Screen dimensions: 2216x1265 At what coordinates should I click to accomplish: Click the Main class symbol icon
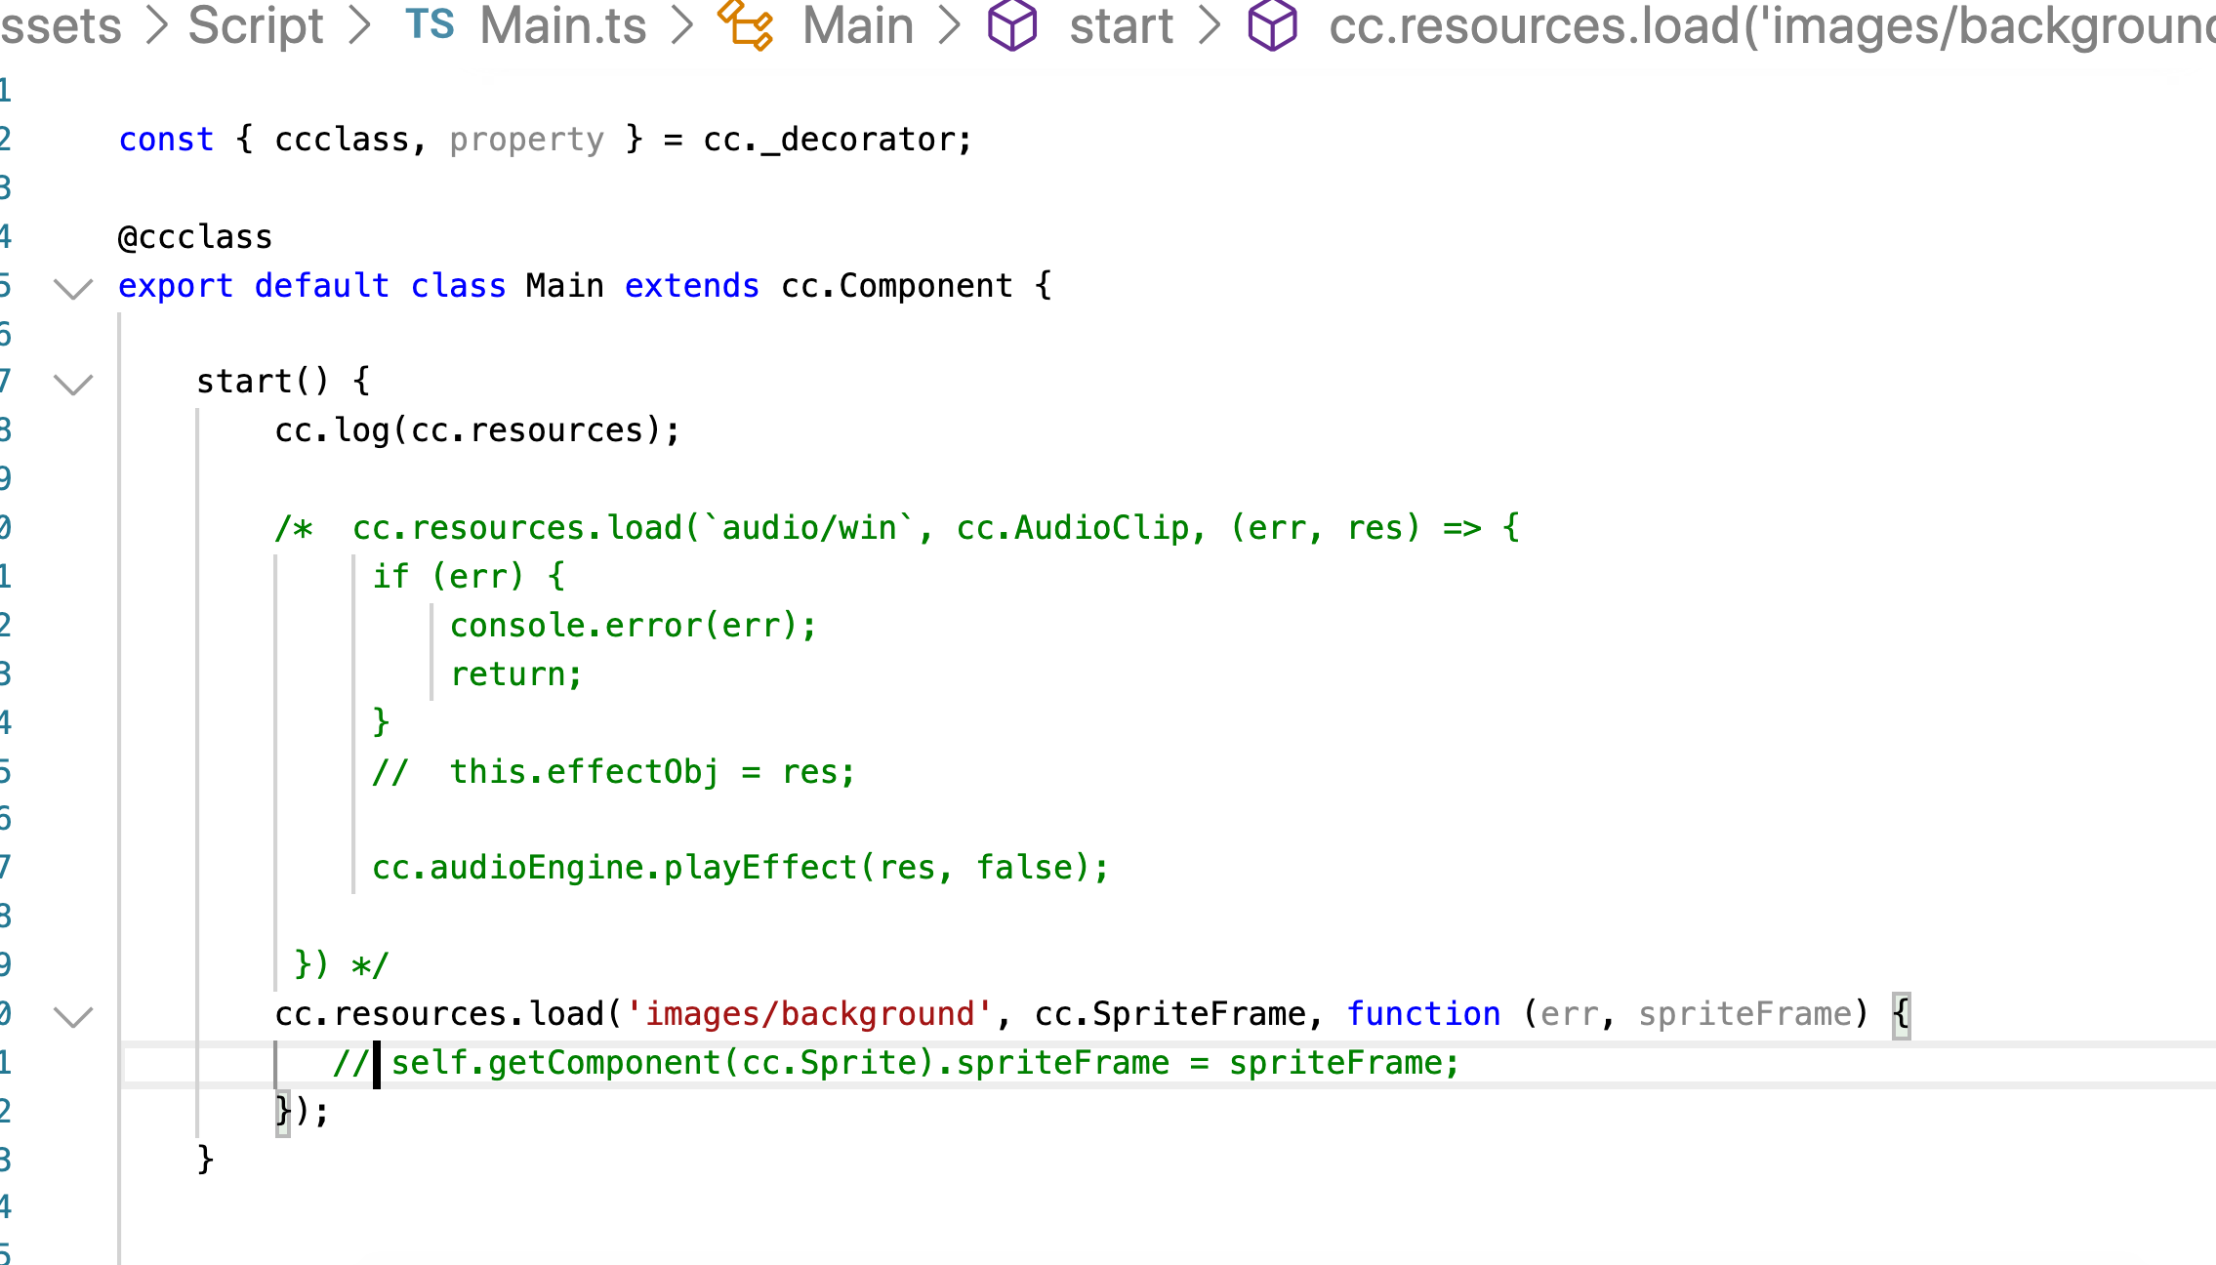[x=746, y=25]
